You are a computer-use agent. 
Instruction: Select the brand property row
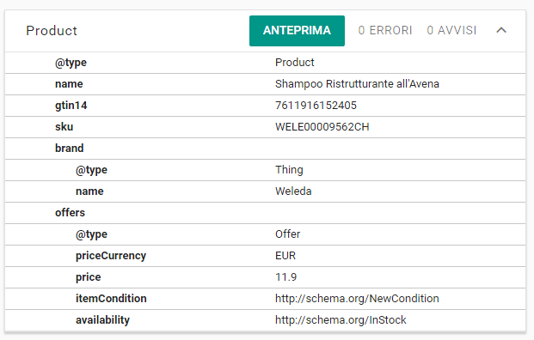click(x=266, y=149)
